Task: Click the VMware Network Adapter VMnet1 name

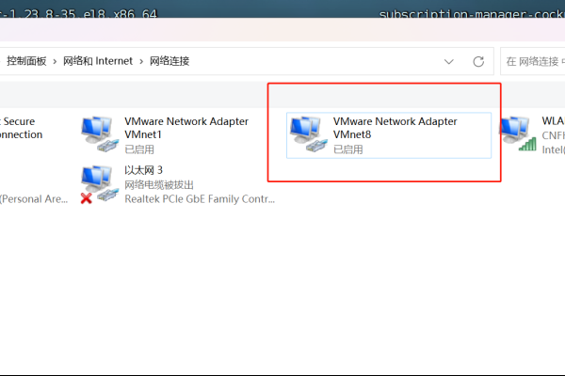Action: [x=186, y=128]
